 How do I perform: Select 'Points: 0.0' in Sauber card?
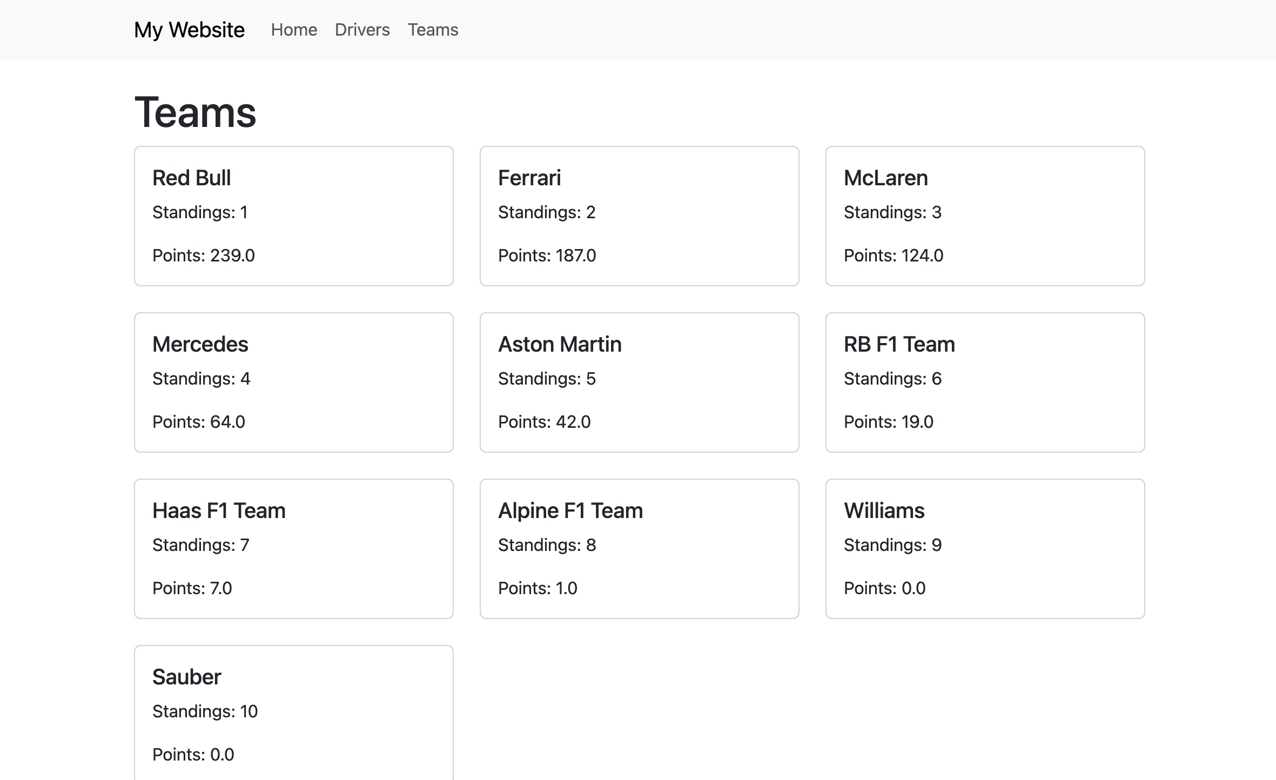193,755
